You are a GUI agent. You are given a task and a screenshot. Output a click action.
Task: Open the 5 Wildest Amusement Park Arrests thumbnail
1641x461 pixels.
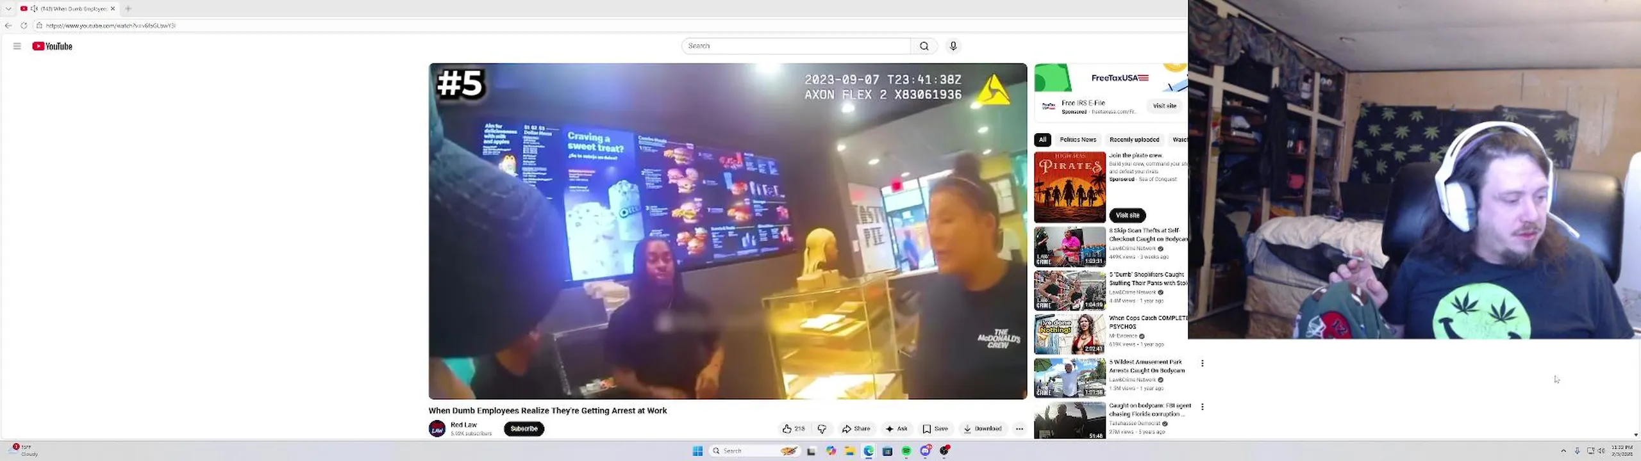pyautogui.click(x=1069, y=378)
